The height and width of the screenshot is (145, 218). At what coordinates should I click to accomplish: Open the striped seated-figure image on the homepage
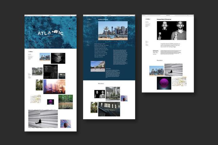pos(43,119)
